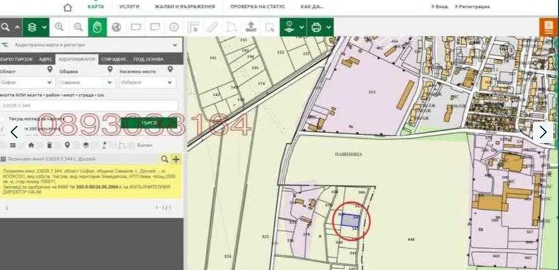The width and height of the screenshot is (559, 270).
Task: Click the info identify tool
Action: tap(174, 27)
